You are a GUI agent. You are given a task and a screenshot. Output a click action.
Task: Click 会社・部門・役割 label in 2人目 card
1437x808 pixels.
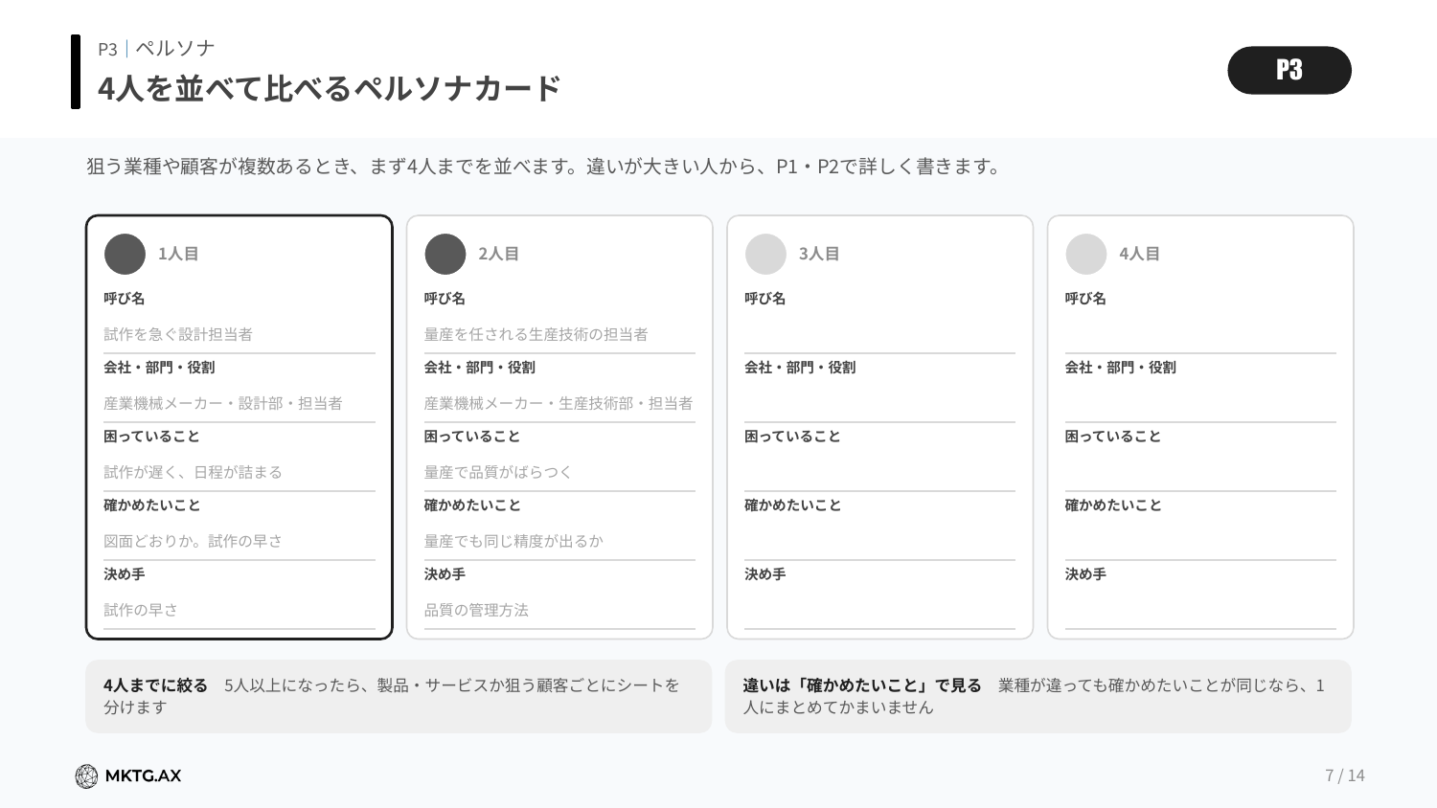tap(480, 368)
